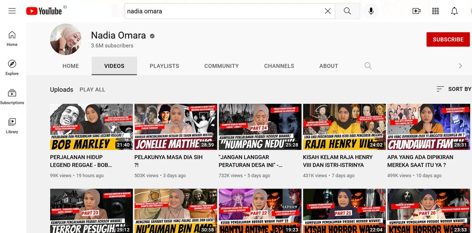Viewport: 472px width, 233px height.
Task: Open the CHANNELS tab
Action: point(279,66)
